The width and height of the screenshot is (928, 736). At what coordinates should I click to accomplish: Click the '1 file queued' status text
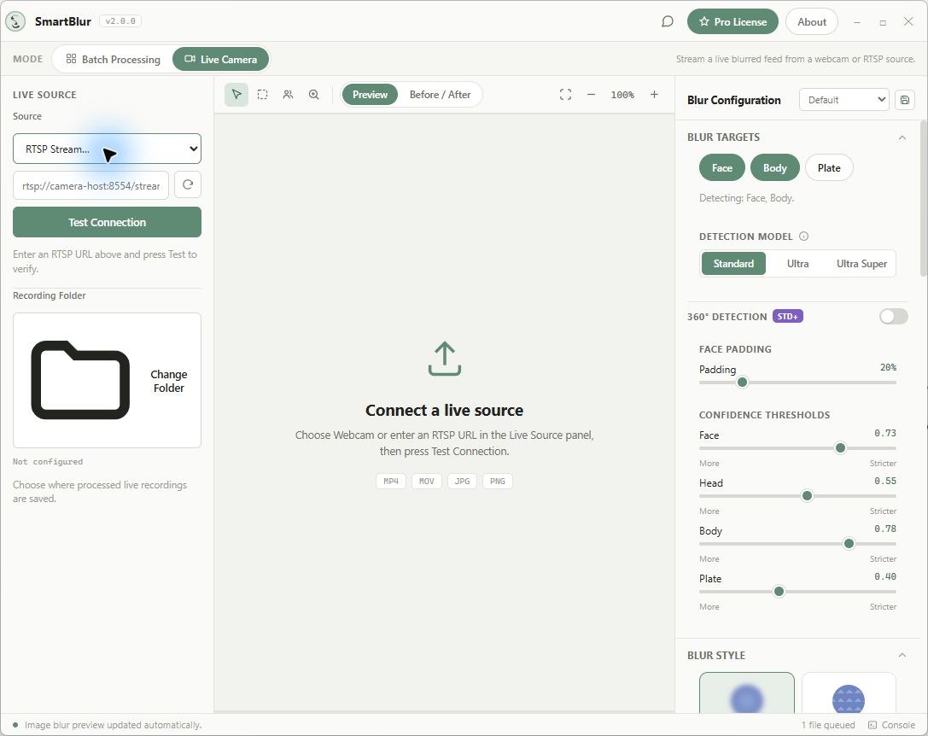click(x=828, y=725)
